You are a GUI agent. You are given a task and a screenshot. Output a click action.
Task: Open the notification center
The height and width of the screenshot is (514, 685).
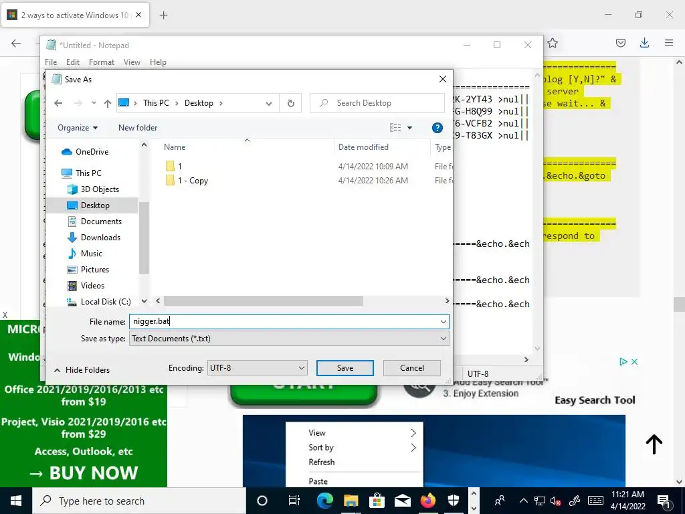click(x=664, y=501)
